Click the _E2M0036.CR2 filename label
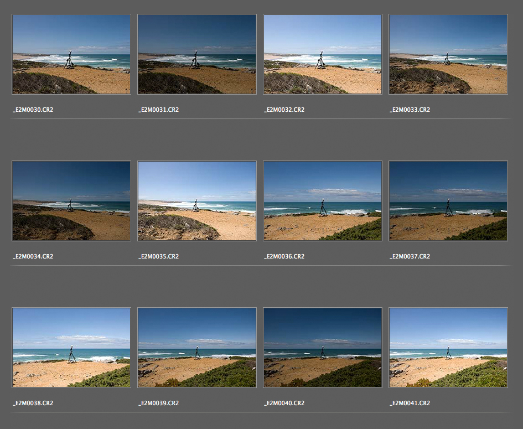 (284, 256)
